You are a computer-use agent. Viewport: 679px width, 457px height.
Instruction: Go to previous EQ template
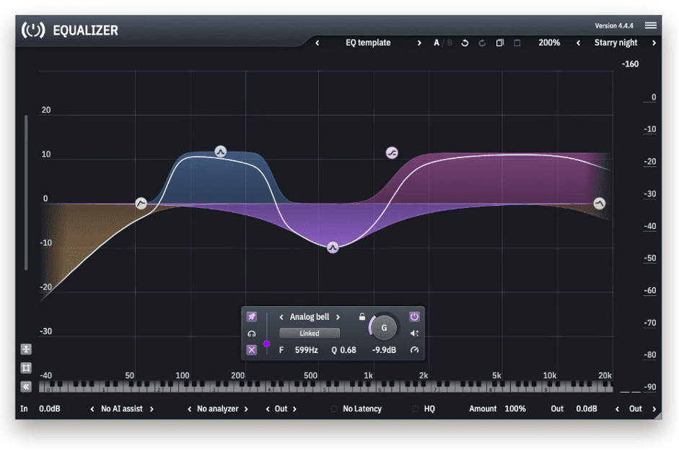coord(317,43)
